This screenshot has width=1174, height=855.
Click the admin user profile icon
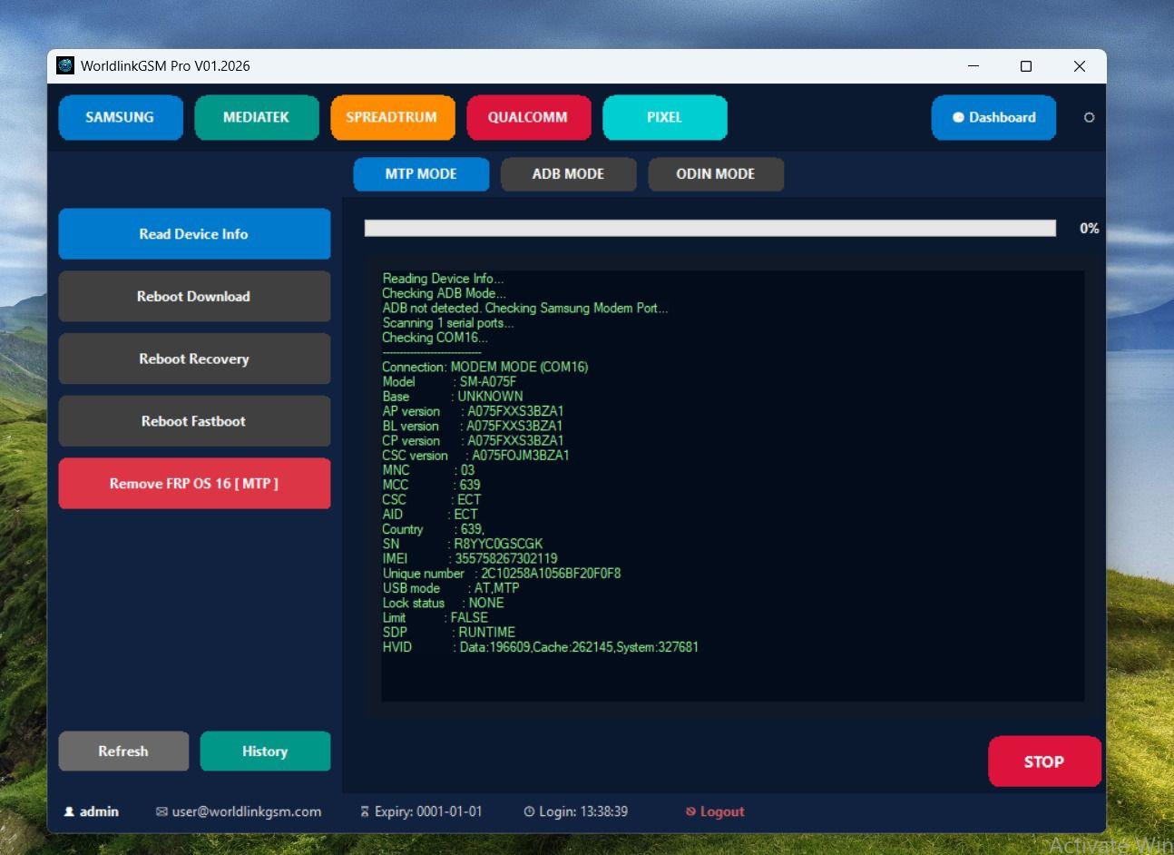pyautogui.click(x=69, y=811)
